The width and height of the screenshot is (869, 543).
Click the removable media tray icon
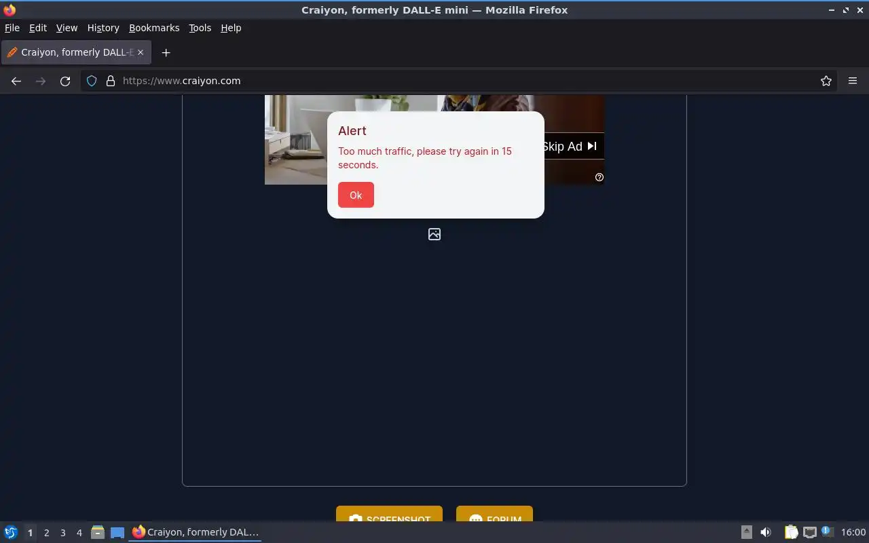[x=746, y=532]
